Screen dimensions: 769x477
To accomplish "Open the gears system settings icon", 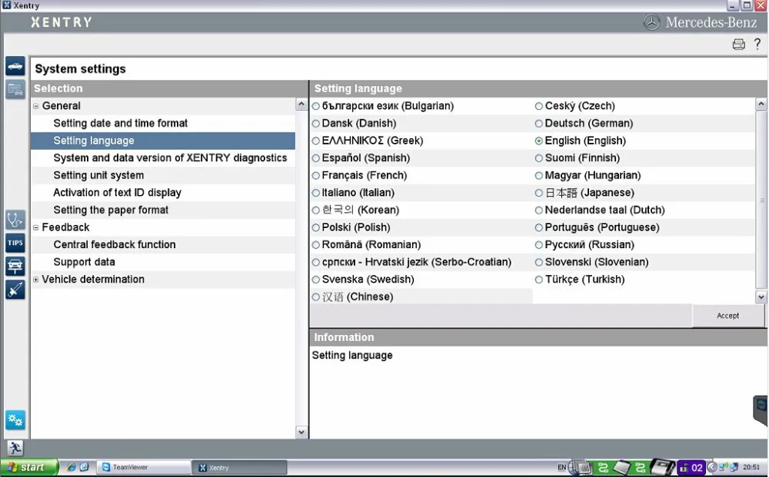I will (x=15, y=420).
